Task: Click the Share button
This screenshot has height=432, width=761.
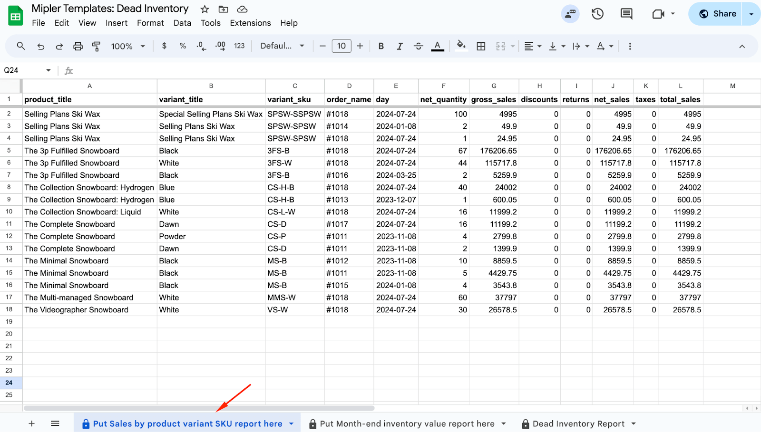Action: pos(718,14)
